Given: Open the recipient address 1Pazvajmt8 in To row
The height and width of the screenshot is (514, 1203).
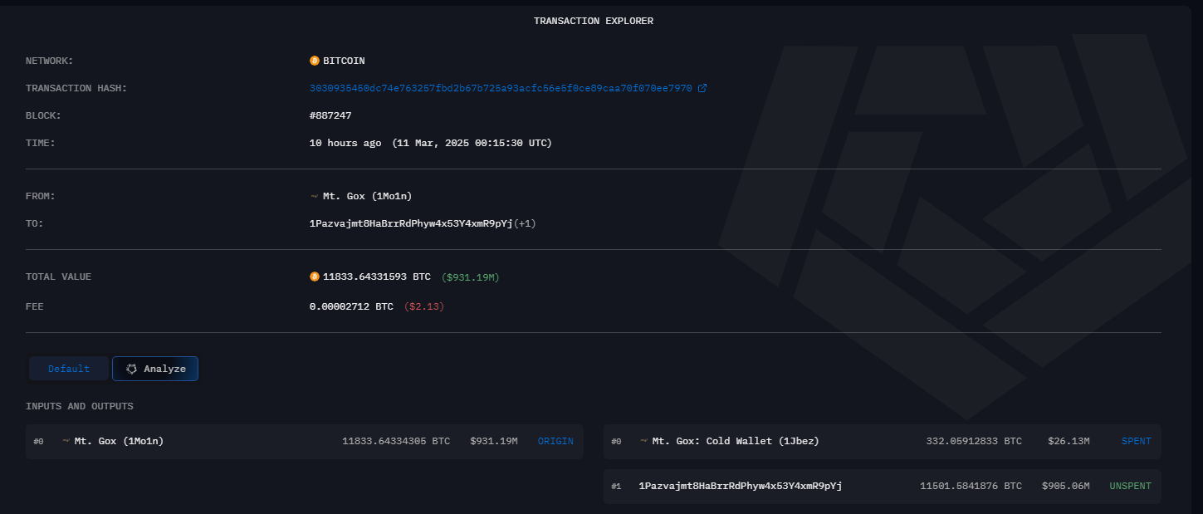Looking at the screenshot, I should click(410, 223).
